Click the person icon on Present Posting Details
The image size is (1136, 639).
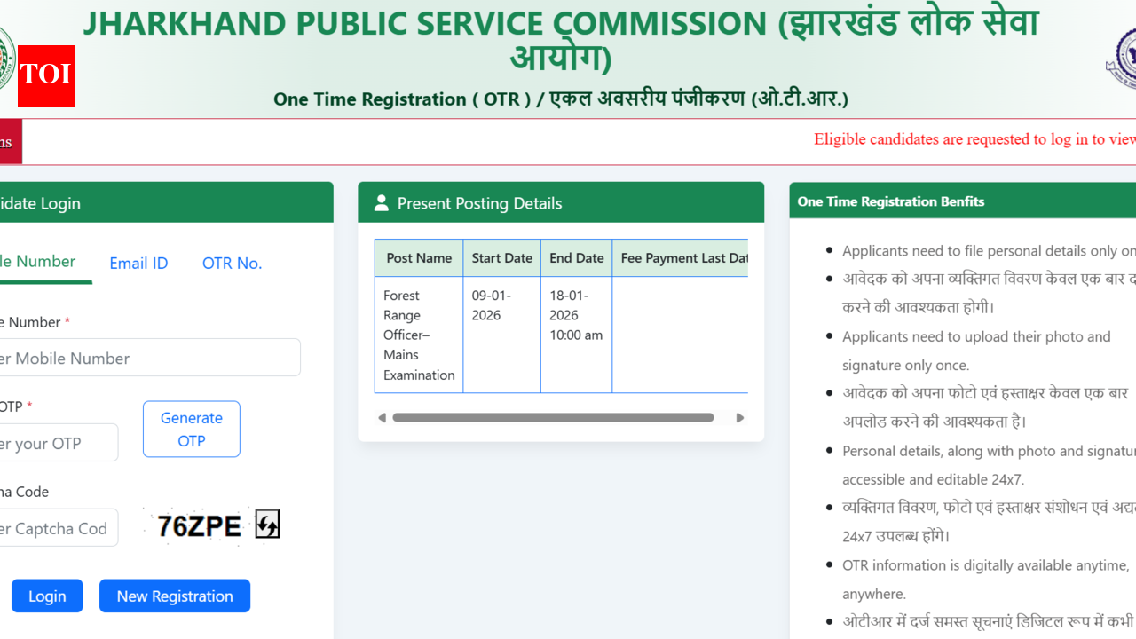coord(380,202)
